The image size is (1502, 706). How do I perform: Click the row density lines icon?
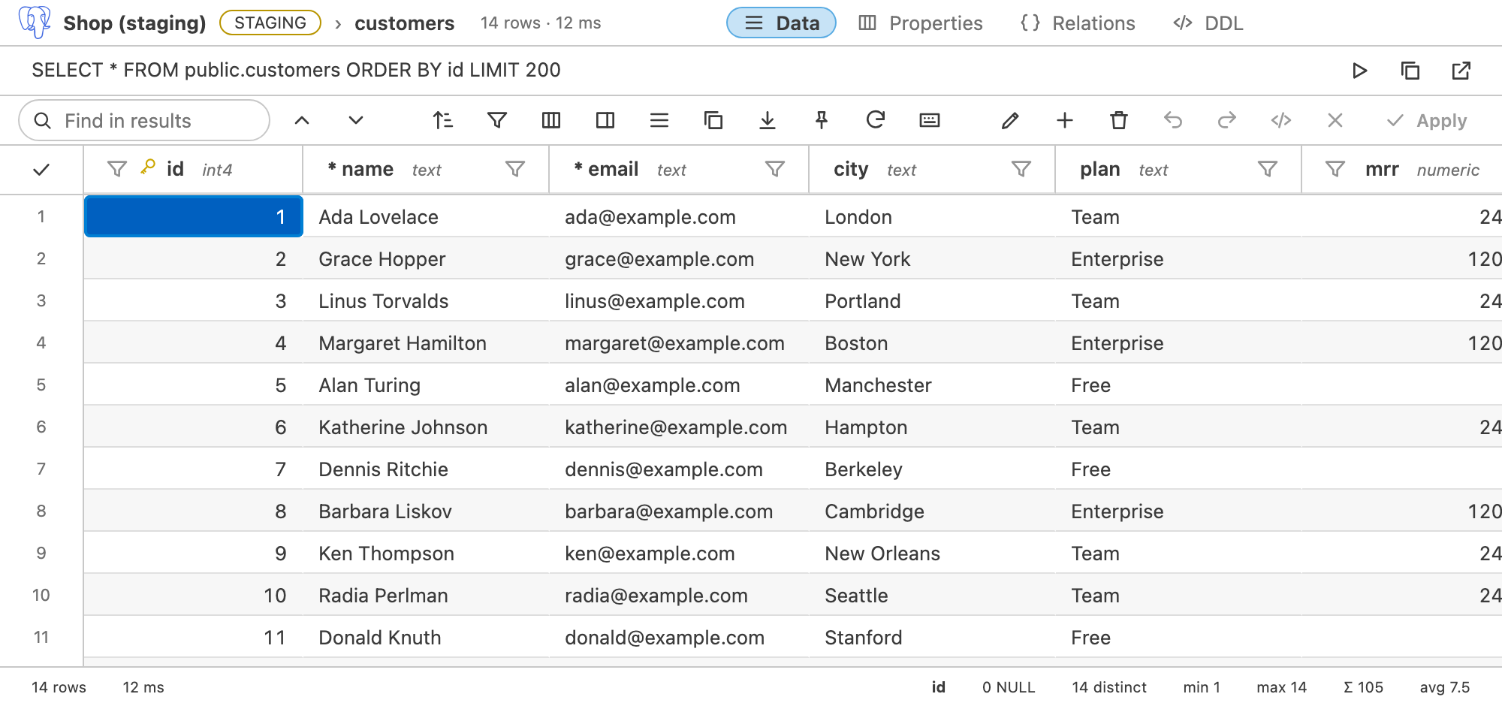coord(659,120)
